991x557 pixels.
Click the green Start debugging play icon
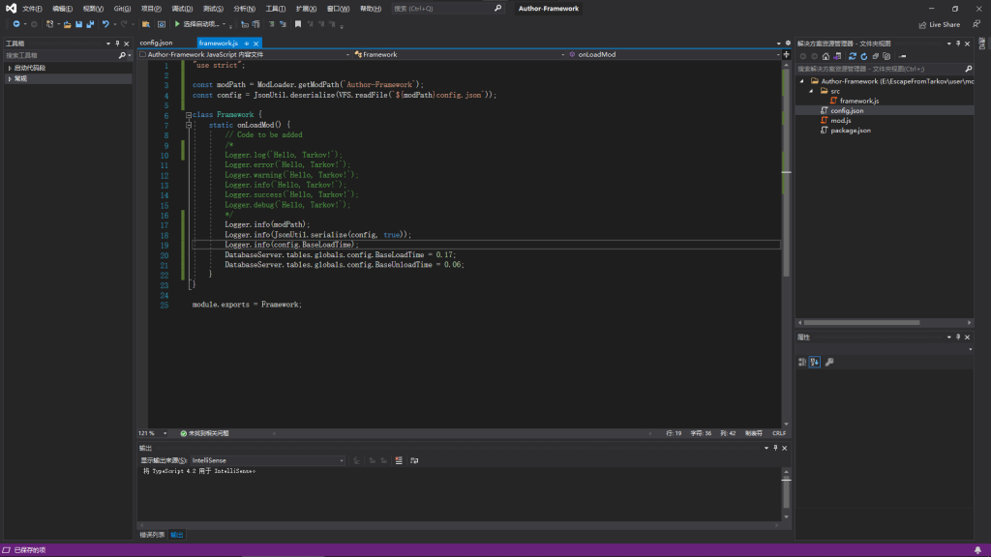click(177, 24)
